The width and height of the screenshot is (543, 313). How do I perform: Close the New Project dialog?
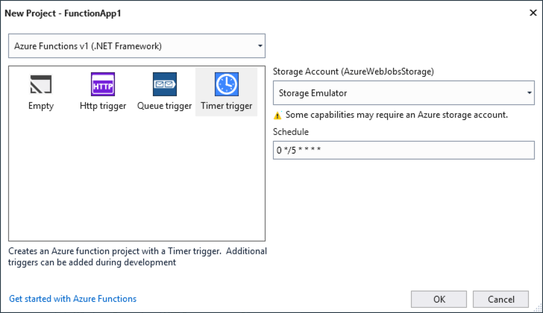(x=529, y=13)
